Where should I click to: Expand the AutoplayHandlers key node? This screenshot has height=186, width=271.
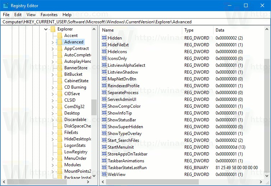pyautogui.click(x=52, y=62)
